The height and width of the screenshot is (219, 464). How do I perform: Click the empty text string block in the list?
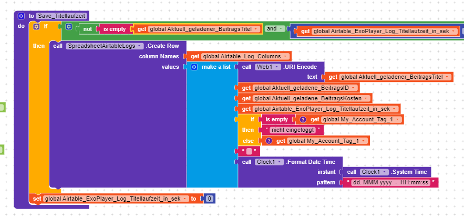point(249,151)
